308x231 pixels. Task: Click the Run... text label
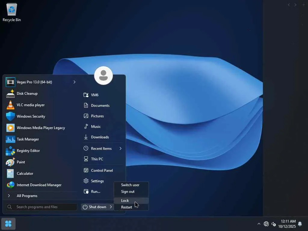(96, 192)
